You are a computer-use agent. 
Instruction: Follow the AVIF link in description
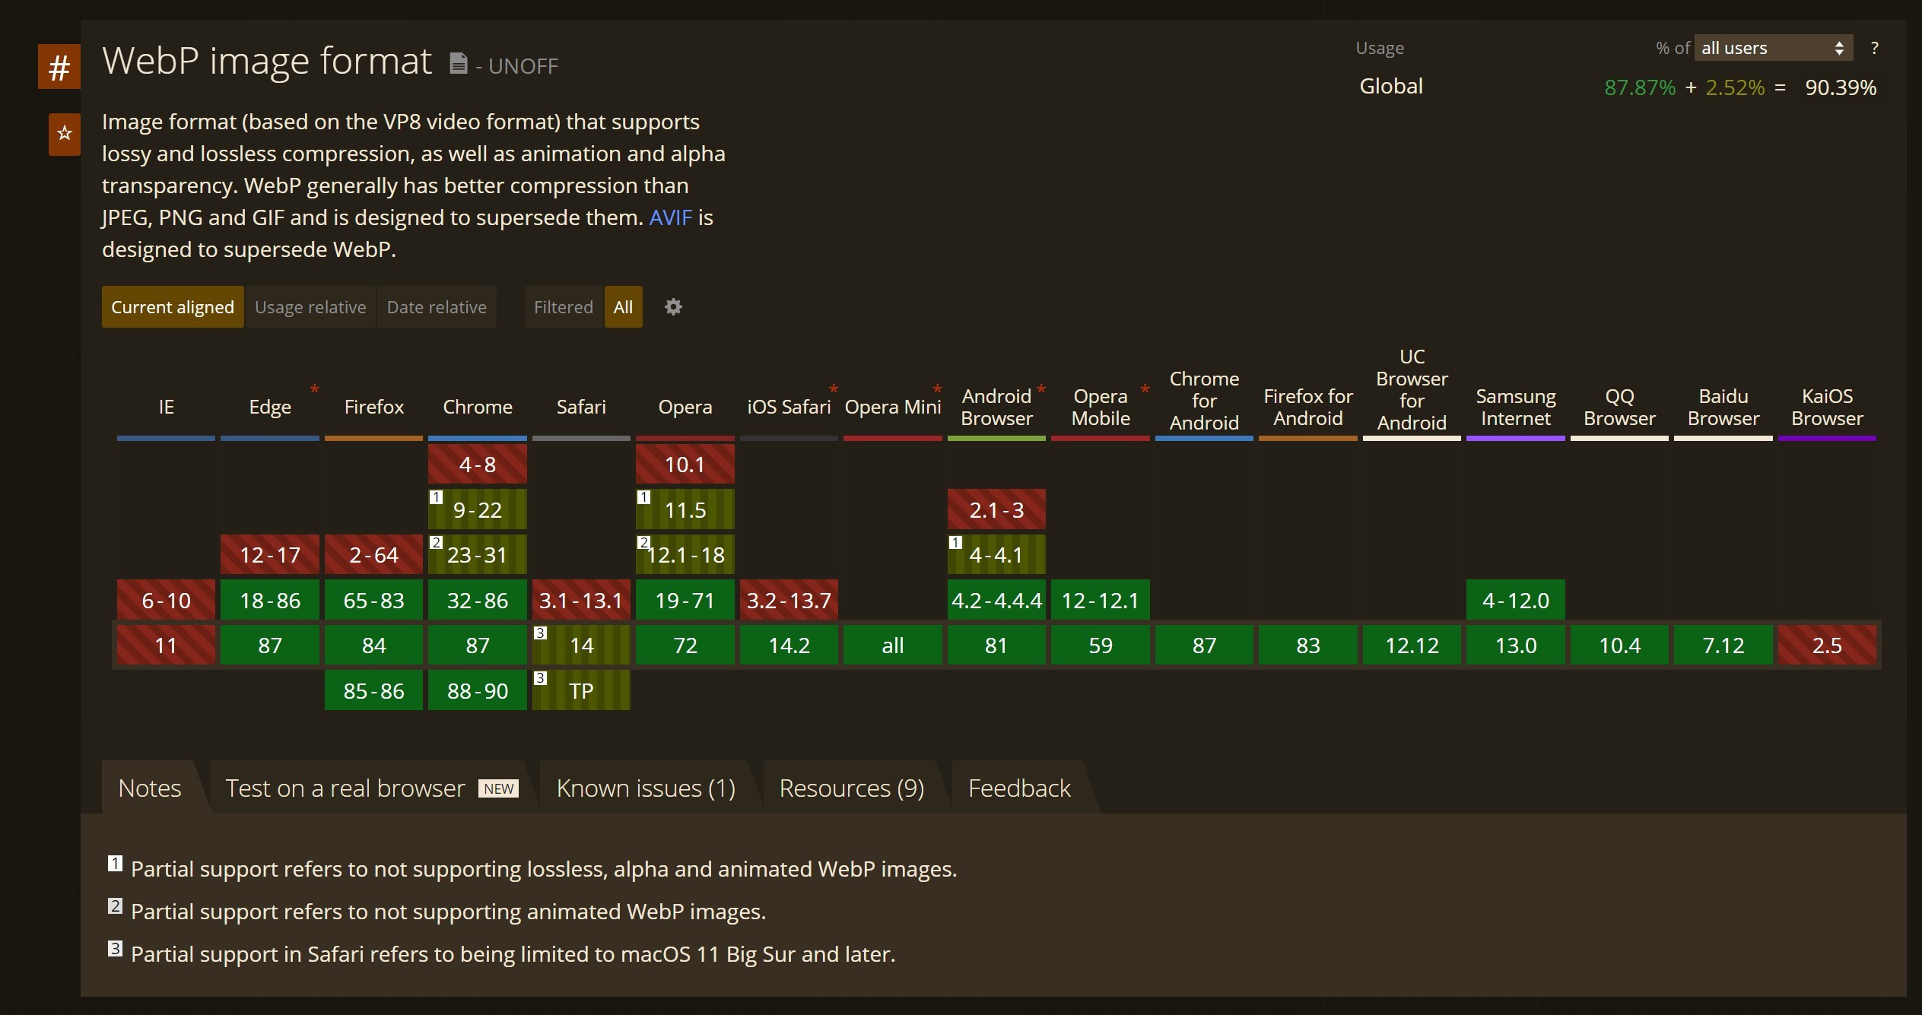(670, 218)
